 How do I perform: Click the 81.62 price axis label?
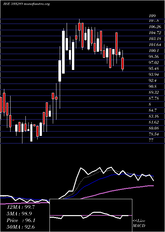click(x=154, y=122)
